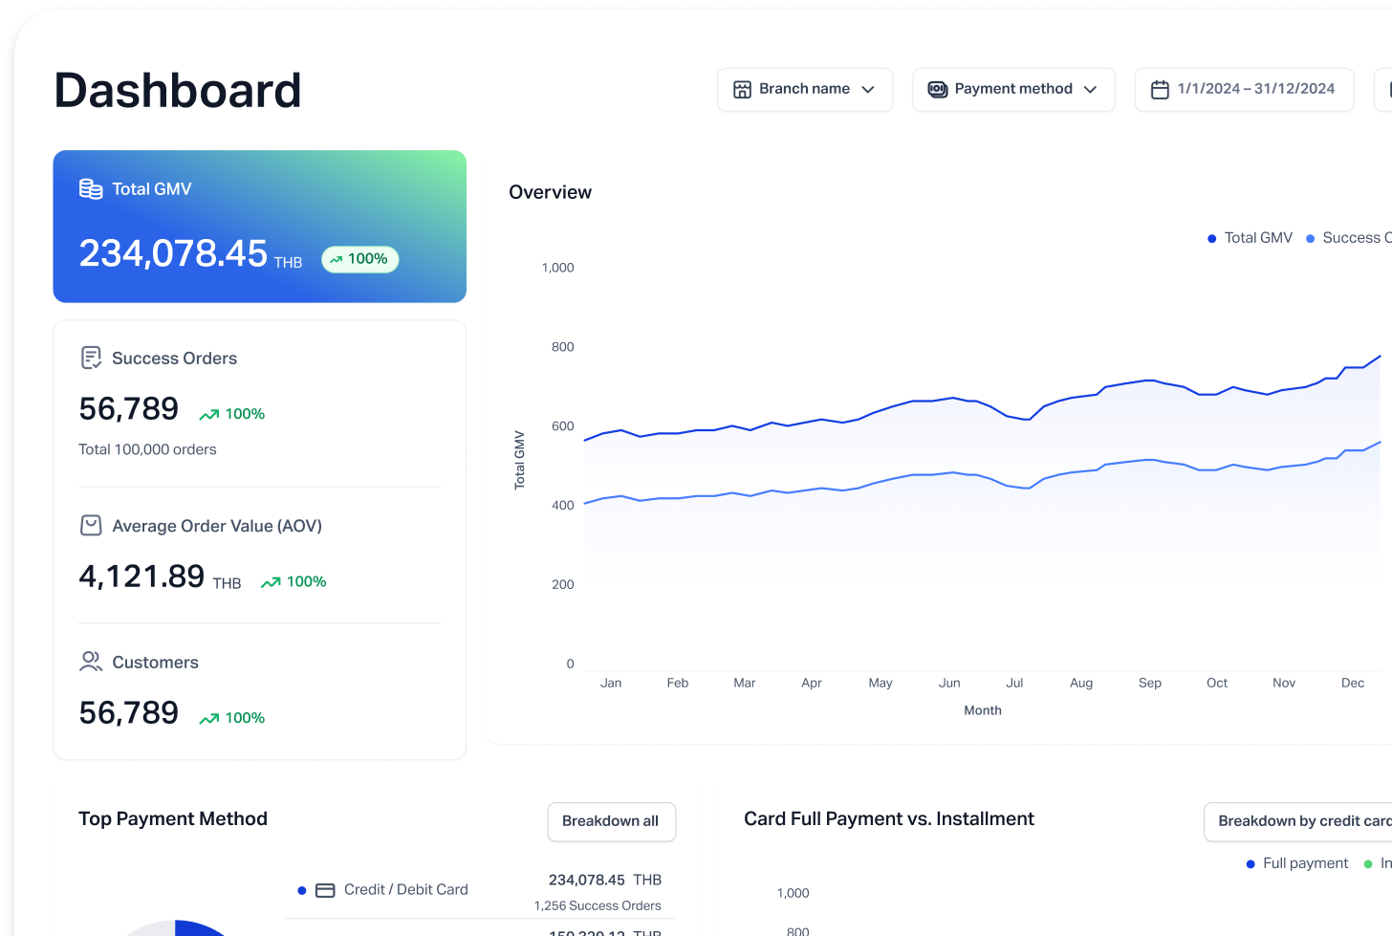Toggle Full payment series in legend
This screenshot has width=1392, height=936.
[1297, 863]
